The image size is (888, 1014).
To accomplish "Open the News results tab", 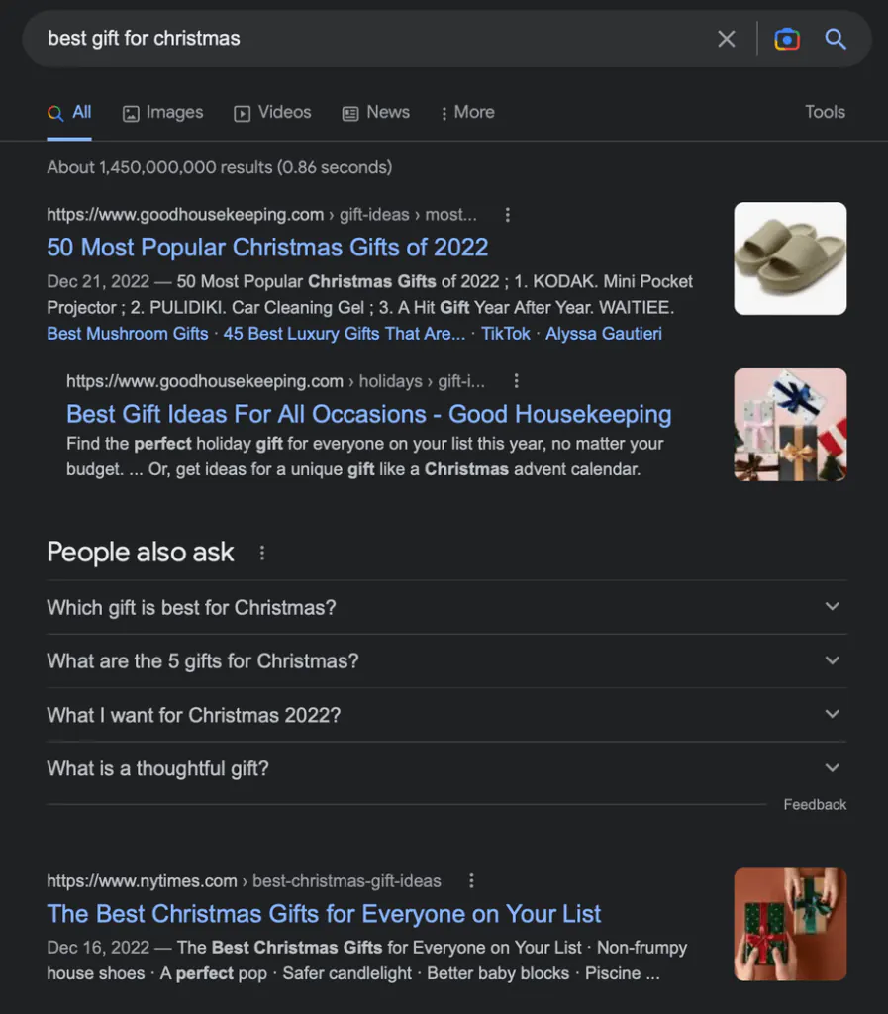I will [375, 113].
